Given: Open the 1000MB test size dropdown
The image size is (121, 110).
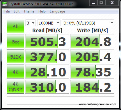Looking at the screenshot, I should 49,23.
